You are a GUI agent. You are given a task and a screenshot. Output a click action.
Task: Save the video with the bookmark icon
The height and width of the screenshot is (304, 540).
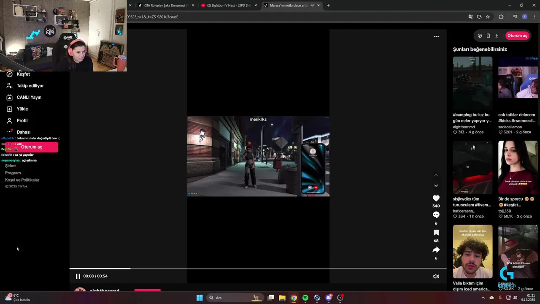tap(436, 233)
